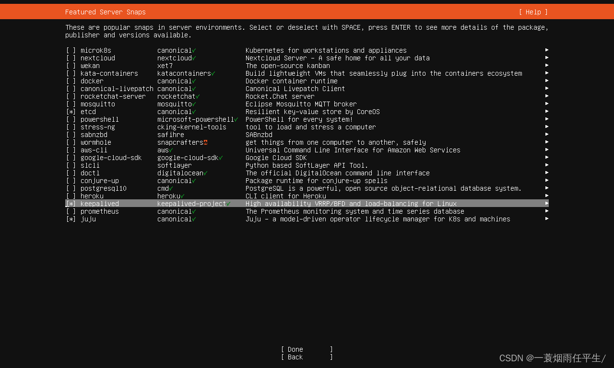The height and width of the screenshot is (368, 614).
Task: Expand details arrow for juju row
Action: click(547, 218)
